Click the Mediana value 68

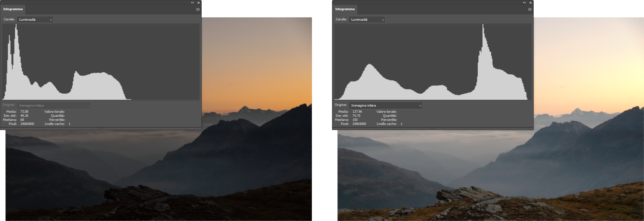[x=22, y=120]
